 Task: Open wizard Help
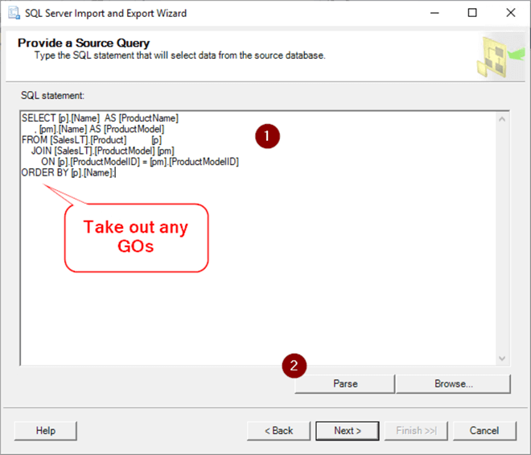46,431
